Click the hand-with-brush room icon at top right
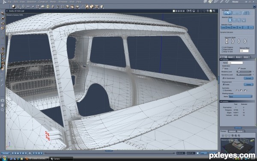Image resolution: width=257 pixels, height=161 pixels. pyautogui.click(x=210, y=1)
